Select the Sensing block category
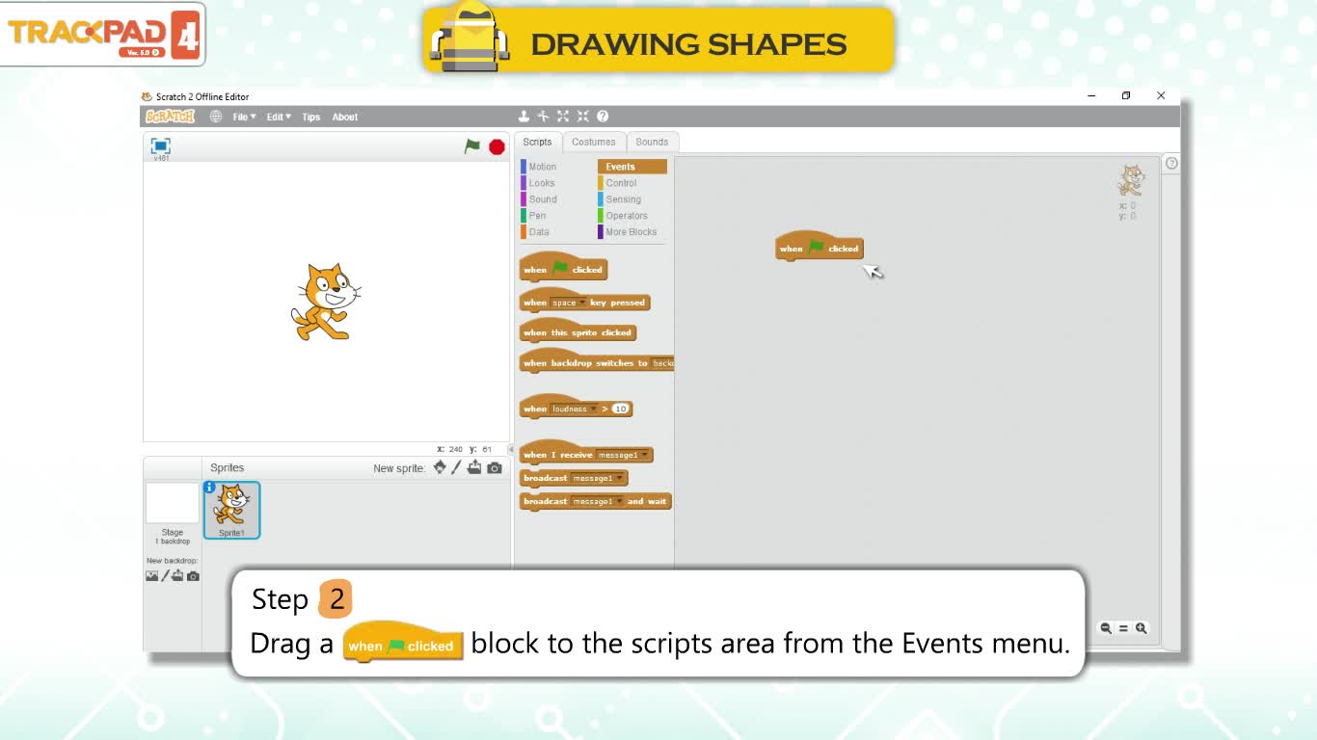 pos(632,199)
